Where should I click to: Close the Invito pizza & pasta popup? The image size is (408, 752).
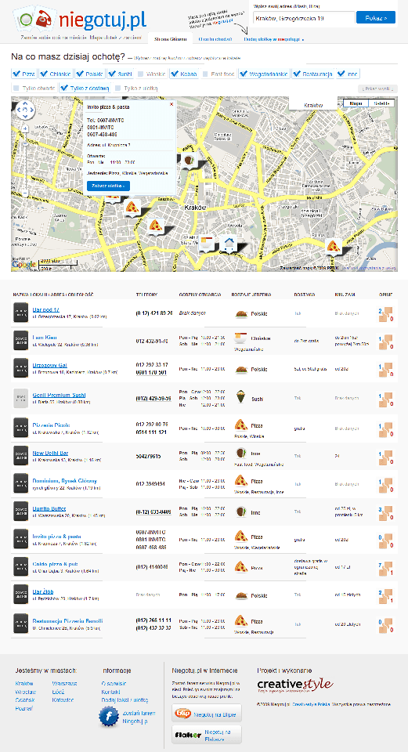click(172, 104)
